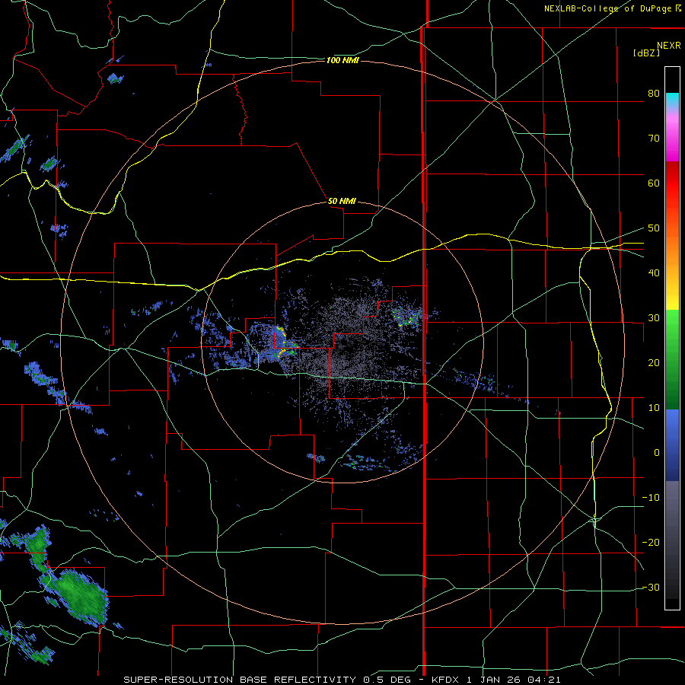Click the 20 value on the dBZ scale
This screenshot has width=685, height=685.
(x=654, y=363)
